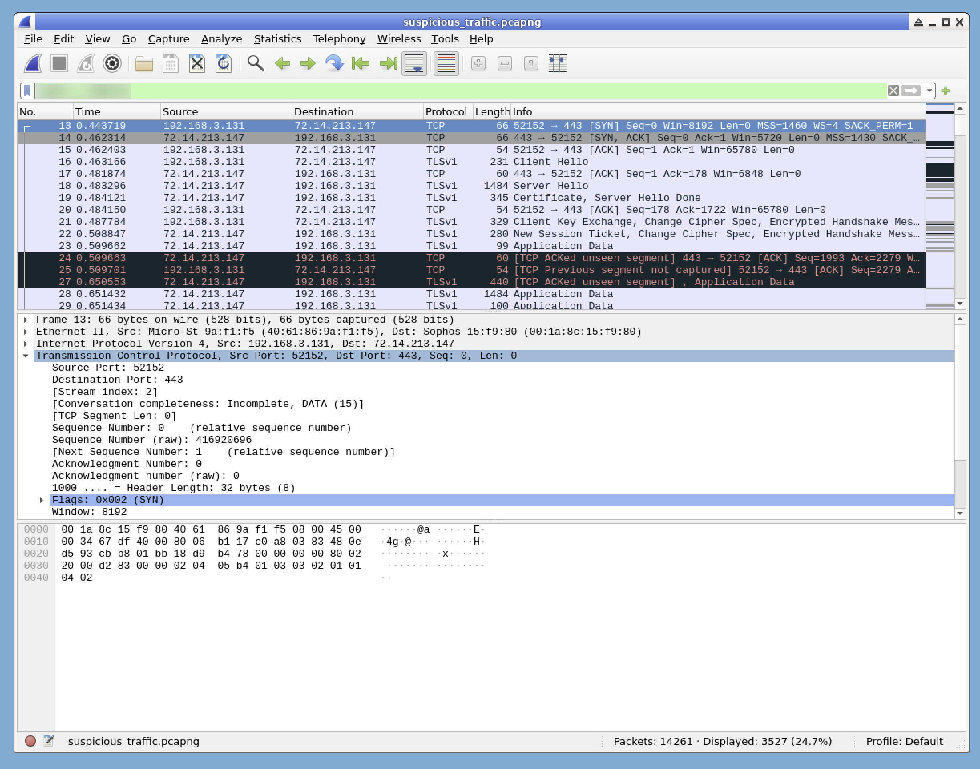Open the Help menu
The width and height of the screenshot is (980, 769).
tap(482, 39)
